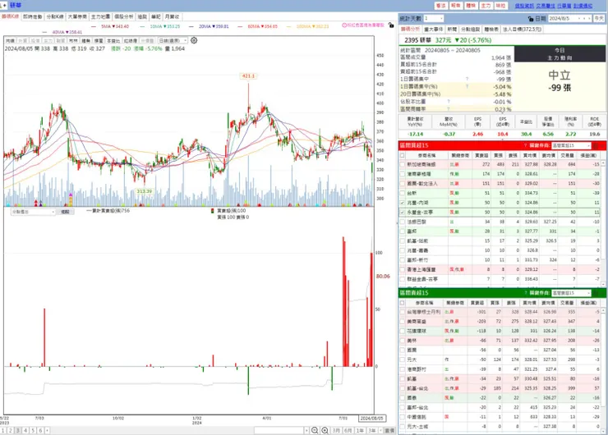This screenshot has height=435, width=608.
Task: Open bottom bar search dropdown arrow
Action: [306, 430]
